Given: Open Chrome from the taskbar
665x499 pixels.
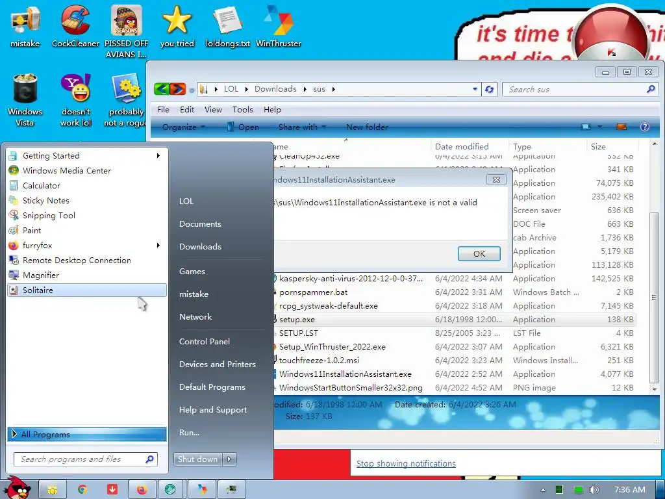Looking at the screenshot, I should pos(82,490).
